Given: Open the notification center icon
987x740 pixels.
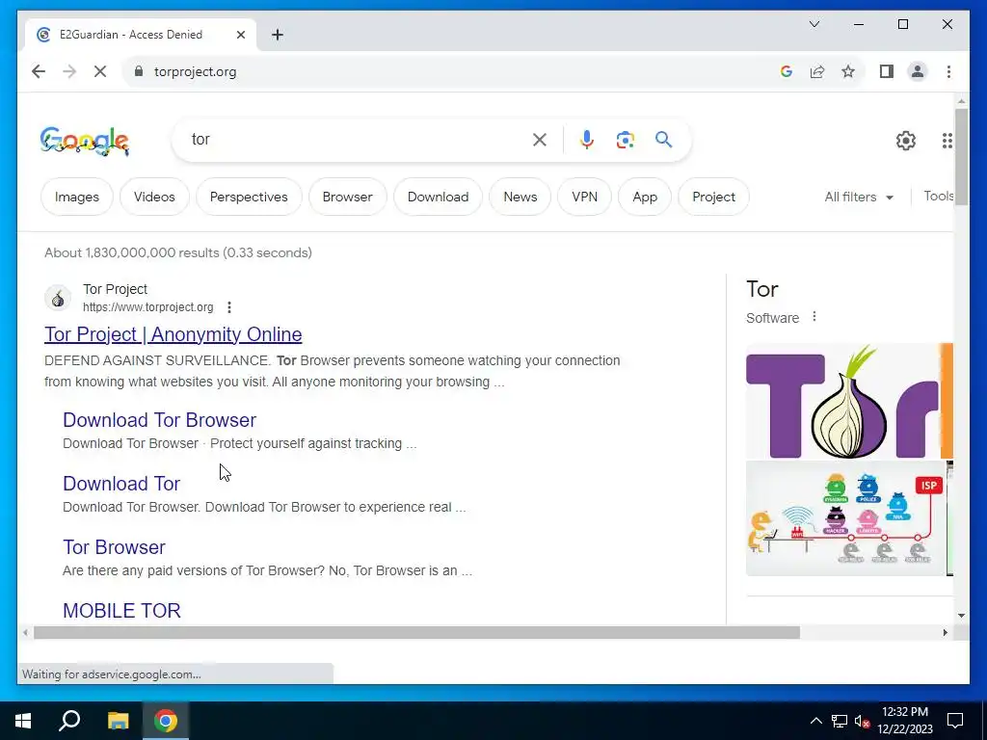Looking at the screenshot, I should tap(955, 721).
